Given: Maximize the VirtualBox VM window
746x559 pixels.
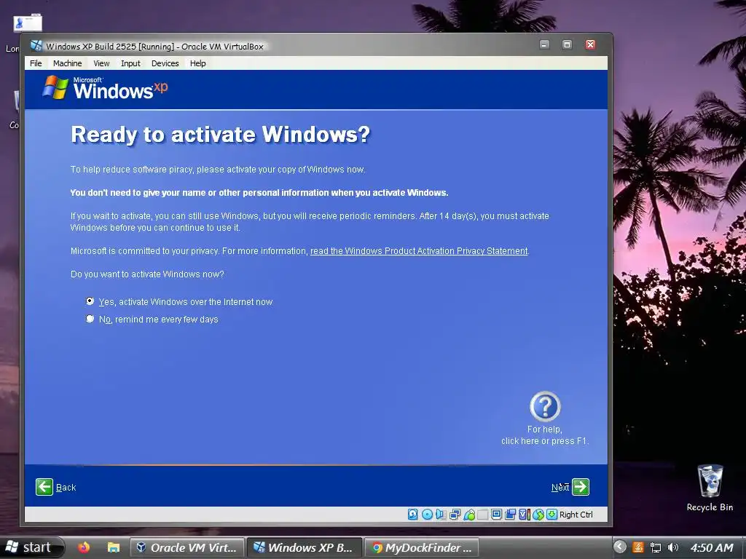Looking at the screenshot, I should pos(567,44).
